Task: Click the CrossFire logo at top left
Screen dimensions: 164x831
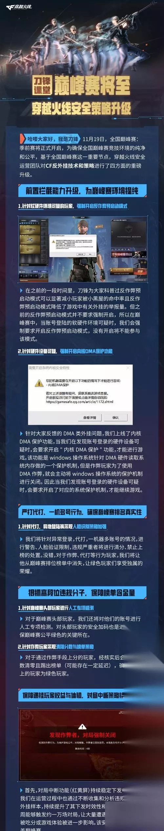Action: point(19,7)
